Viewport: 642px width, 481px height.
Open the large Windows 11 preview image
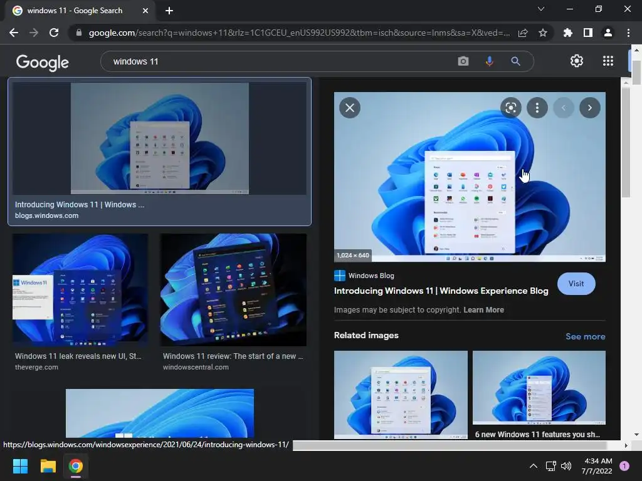coord(470,177)
